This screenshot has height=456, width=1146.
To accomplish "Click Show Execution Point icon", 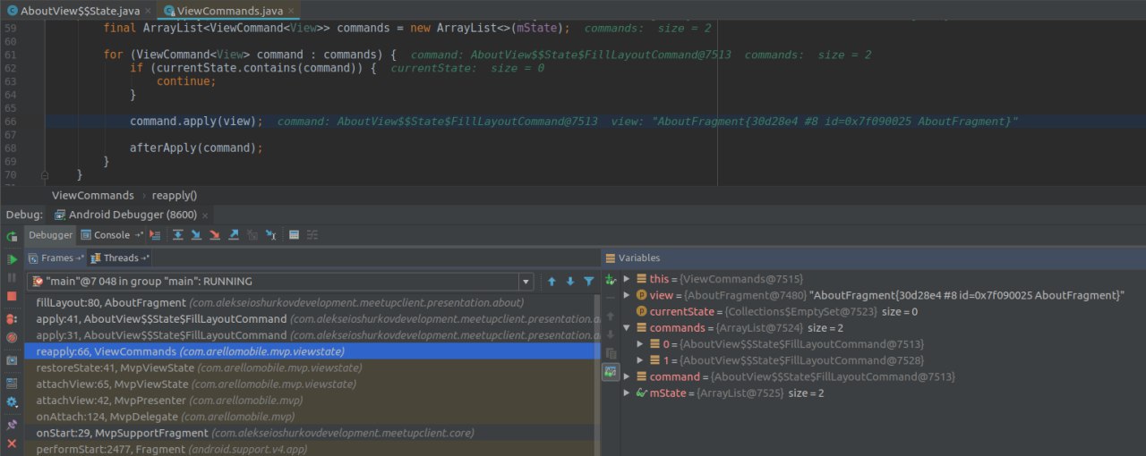I will point(155,235).
